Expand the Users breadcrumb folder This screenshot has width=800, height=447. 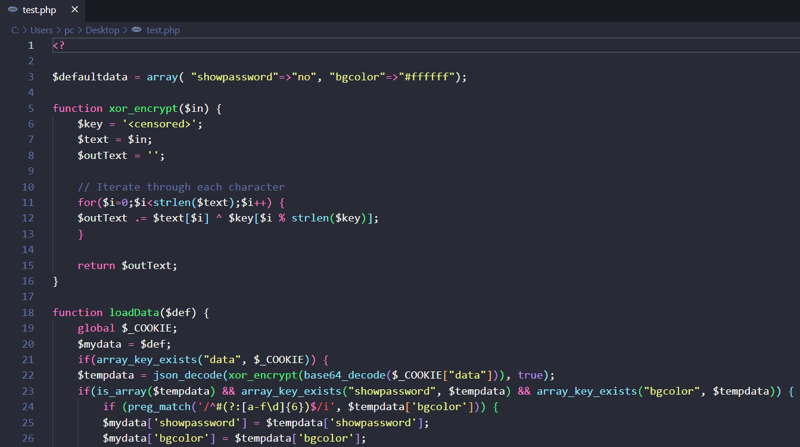coord(42,30)
